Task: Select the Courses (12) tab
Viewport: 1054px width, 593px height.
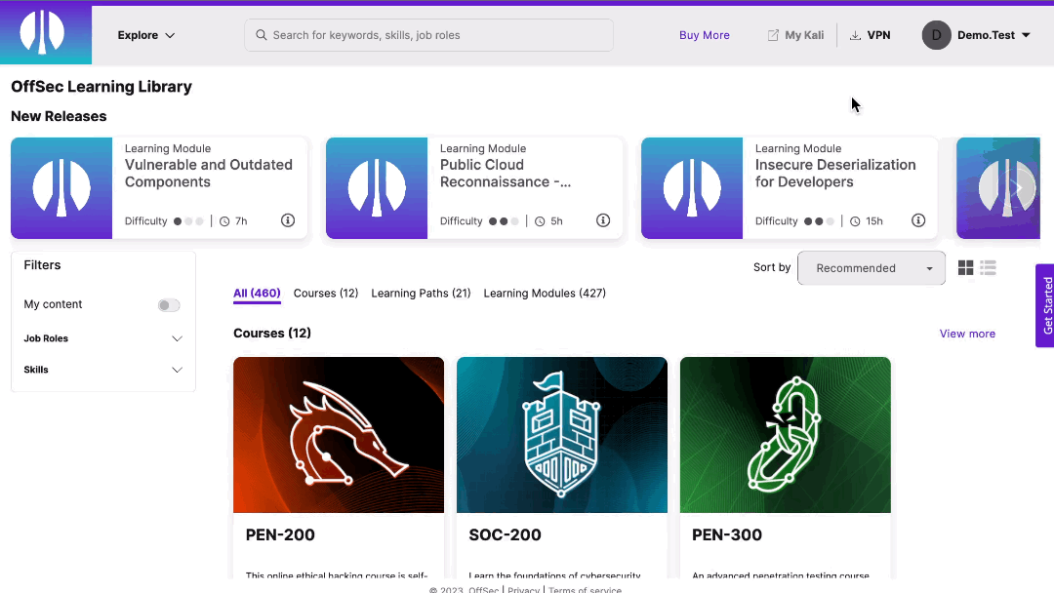Action: (x=326, y=294)
